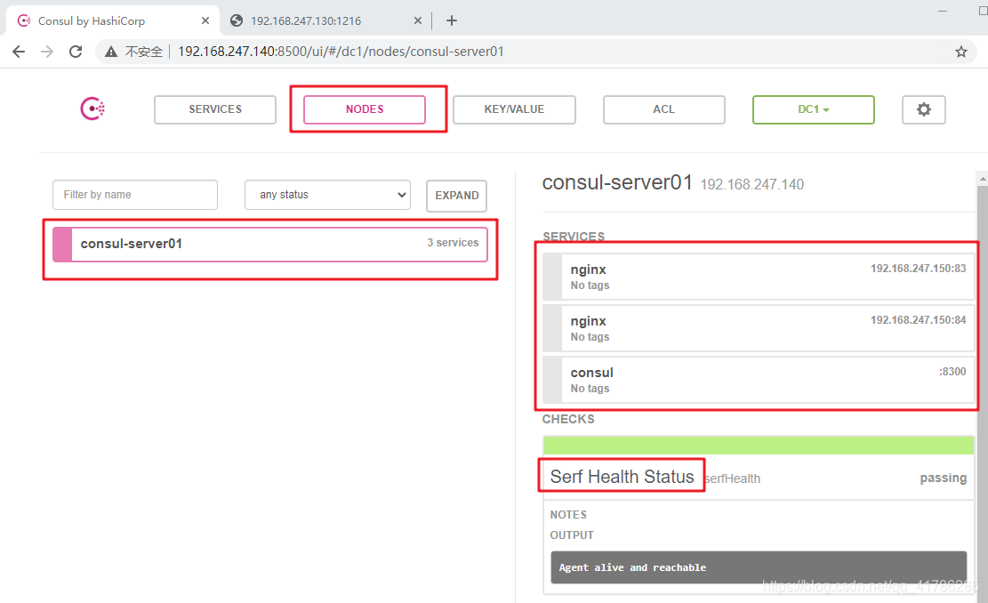Image resolution: width=988 pixels, height=603 pixels.
Task: Click the EXPAND button
Action: (x=457, y=196)
